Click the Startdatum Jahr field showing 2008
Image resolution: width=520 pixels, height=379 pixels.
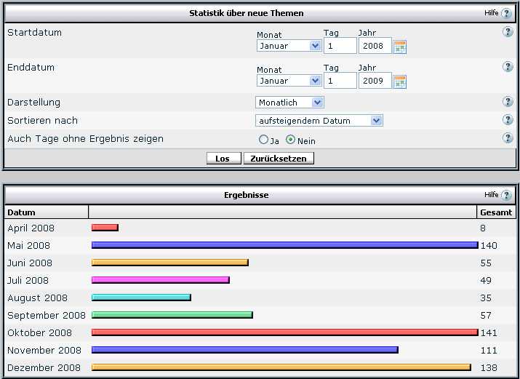tap(375, 46)
